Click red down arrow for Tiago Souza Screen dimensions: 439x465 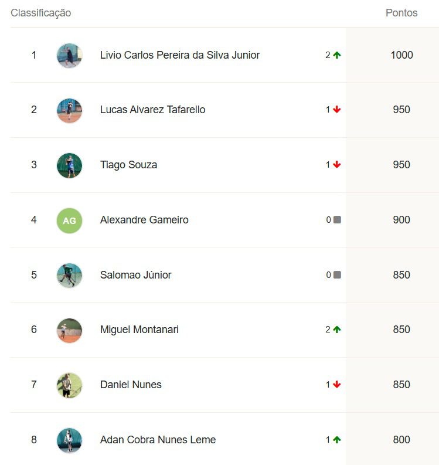pos(337,165)
